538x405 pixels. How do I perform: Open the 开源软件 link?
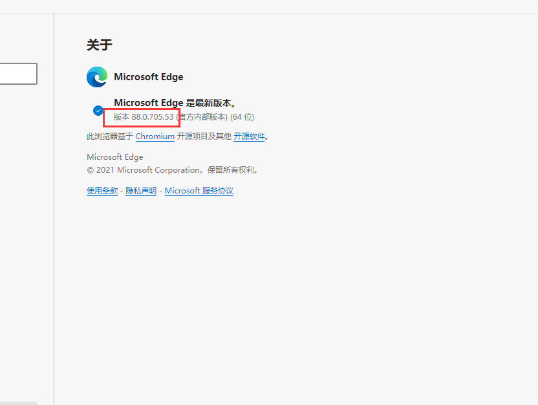point(250,137)
